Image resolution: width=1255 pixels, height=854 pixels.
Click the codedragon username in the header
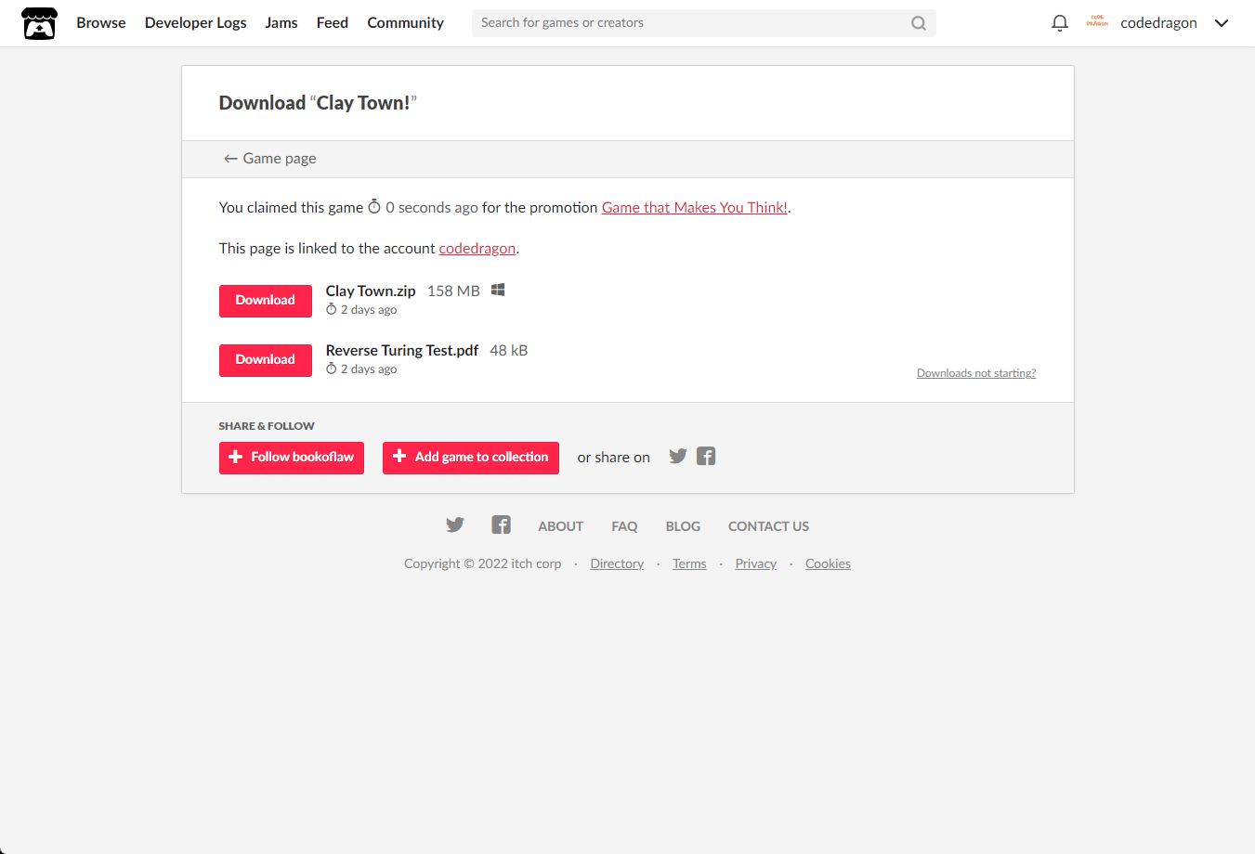(x=1158, y=23)
